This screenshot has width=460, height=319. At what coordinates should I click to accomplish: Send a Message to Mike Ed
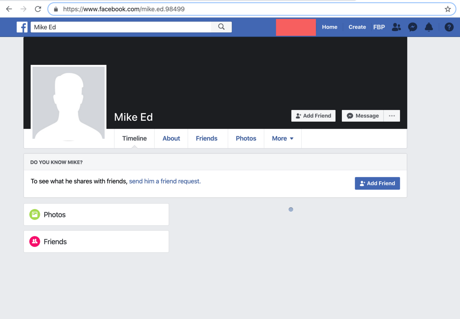pyautogui.click(x=363, y=116)
